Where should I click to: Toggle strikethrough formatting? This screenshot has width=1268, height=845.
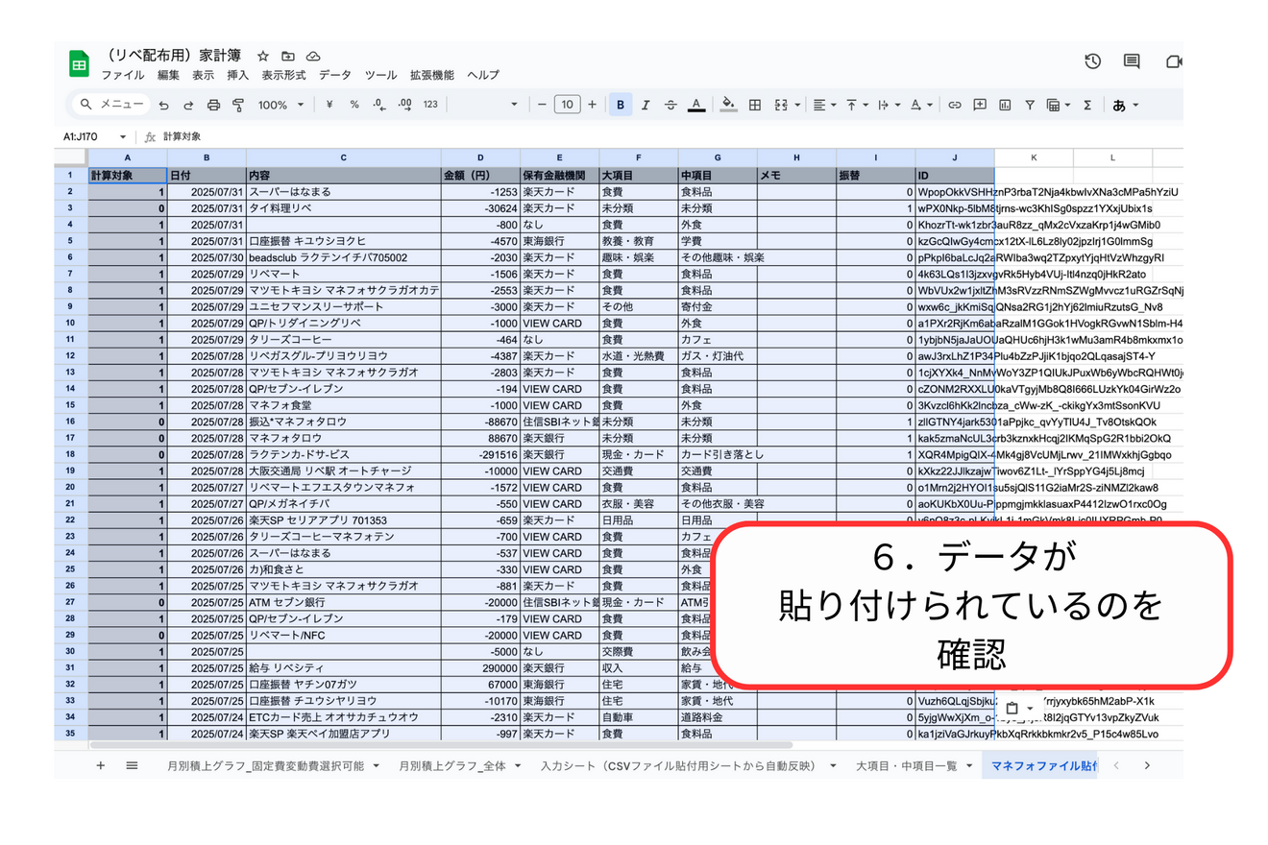pyautogui.click(x=671, y=105)
